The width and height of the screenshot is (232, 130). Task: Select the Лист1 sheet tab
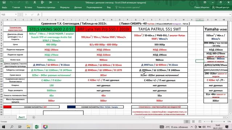(22, 117)
